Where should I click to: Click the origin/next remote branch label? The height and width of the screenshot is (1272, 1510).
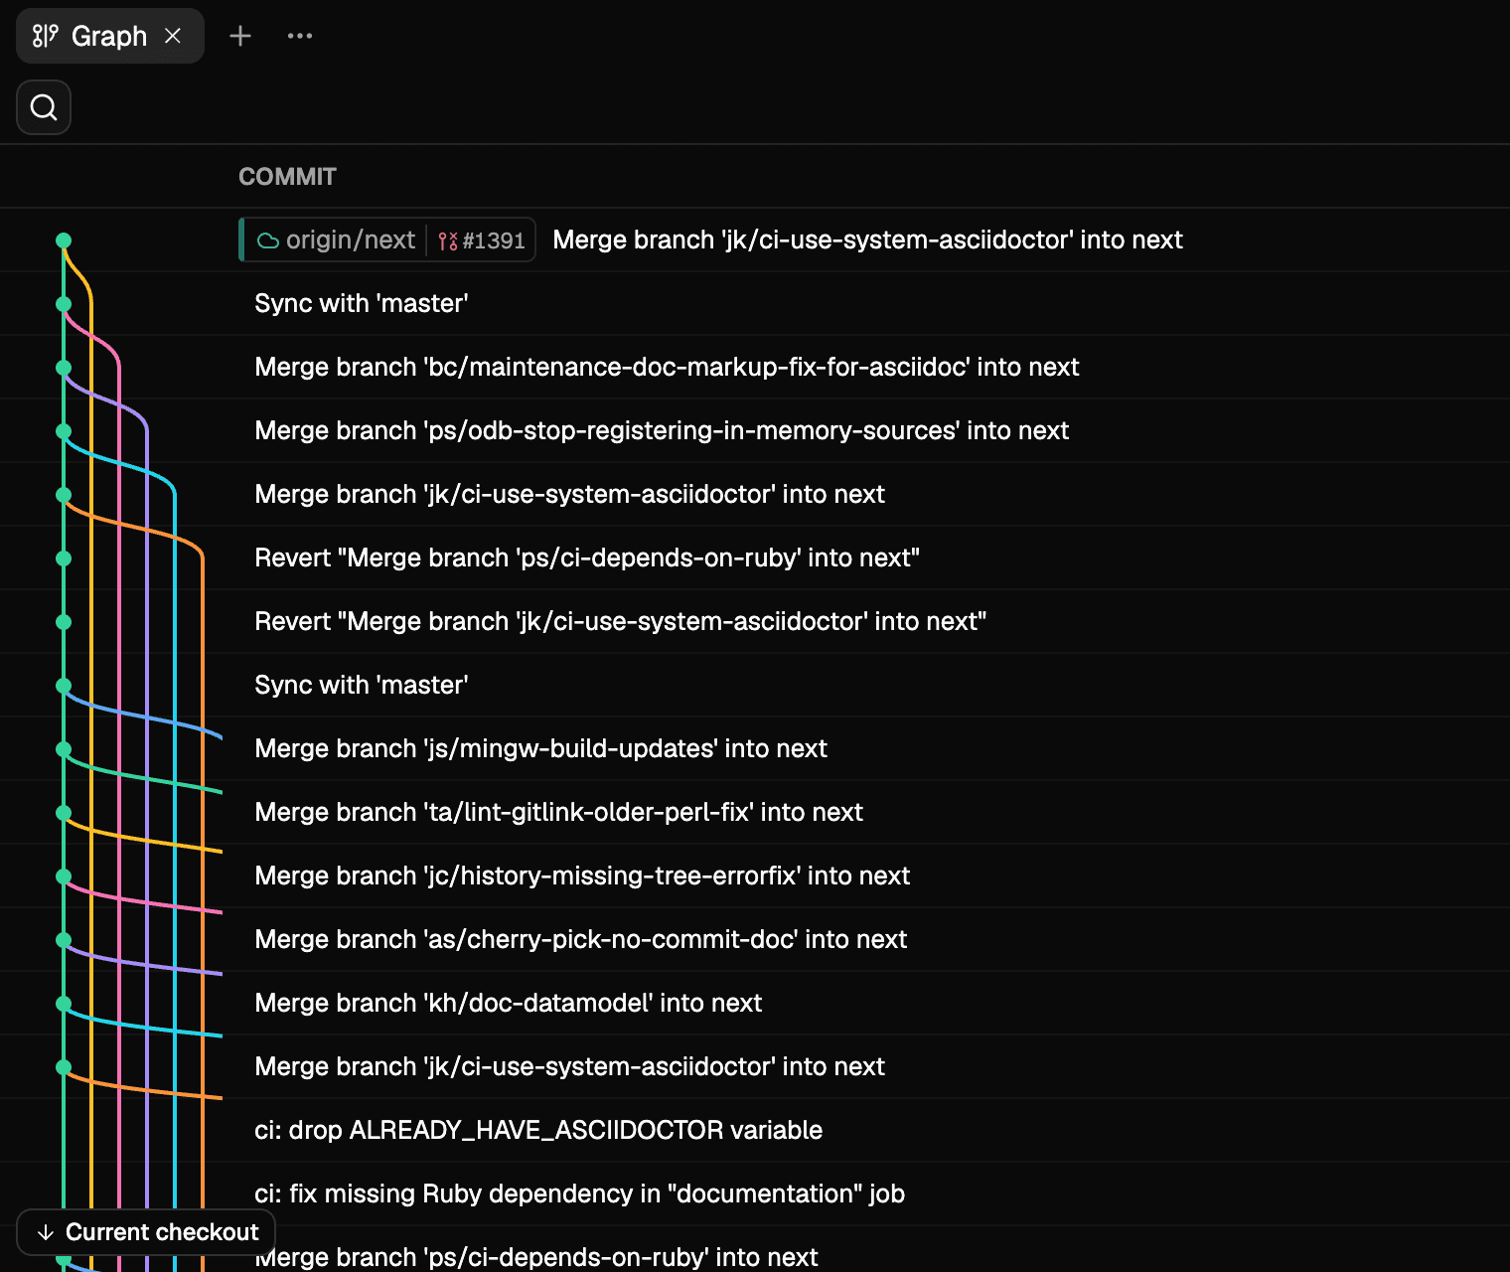click(x=336, y=239)
